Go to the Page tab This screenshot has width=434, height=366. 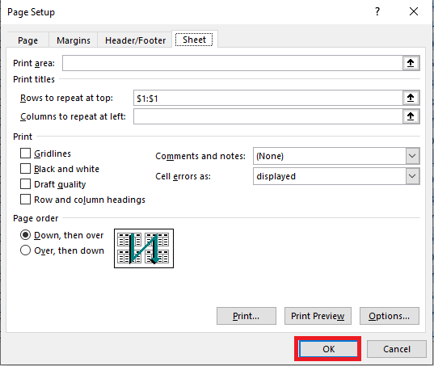click(27, 40)
